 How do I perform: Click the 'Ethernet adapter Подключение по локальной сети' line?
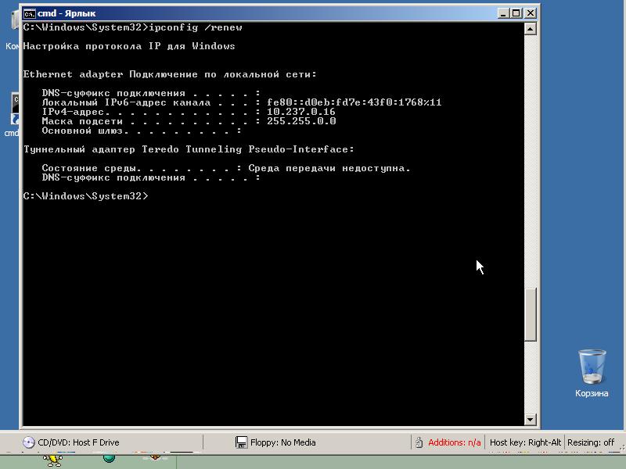point(170,74)
